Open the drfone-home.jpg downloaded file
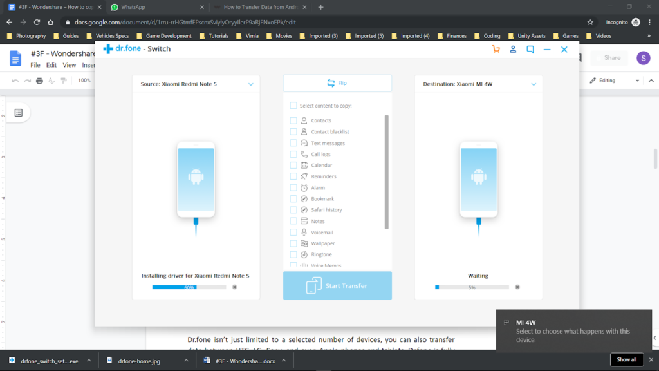This screenshot has width=659, height=371. click(x=139, y=361)
